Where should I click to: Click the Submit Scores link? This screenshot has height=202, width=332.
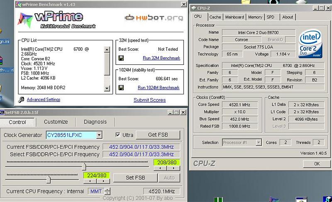pyautogui.click(x=150, y=100)
